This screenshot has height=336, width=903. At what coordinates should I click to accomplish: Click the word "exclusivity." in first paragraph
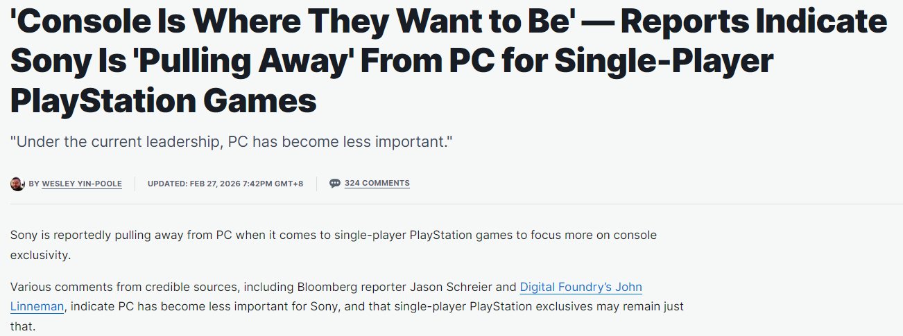pyautogui.click(x=41, y=255)
